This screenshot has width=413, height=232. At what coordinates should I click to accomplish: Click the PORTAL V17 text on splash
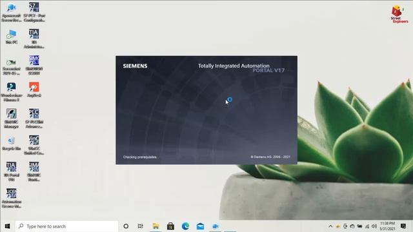tap(268, 70)
